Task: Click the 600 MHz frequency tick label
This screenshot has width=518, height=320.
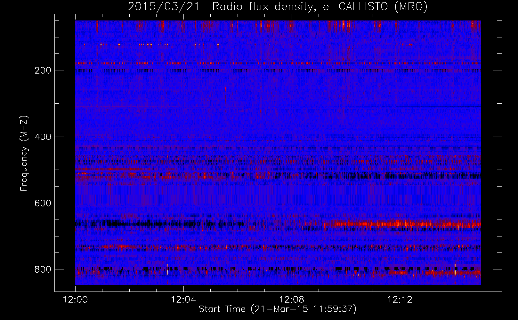Action: click(43, 203)
